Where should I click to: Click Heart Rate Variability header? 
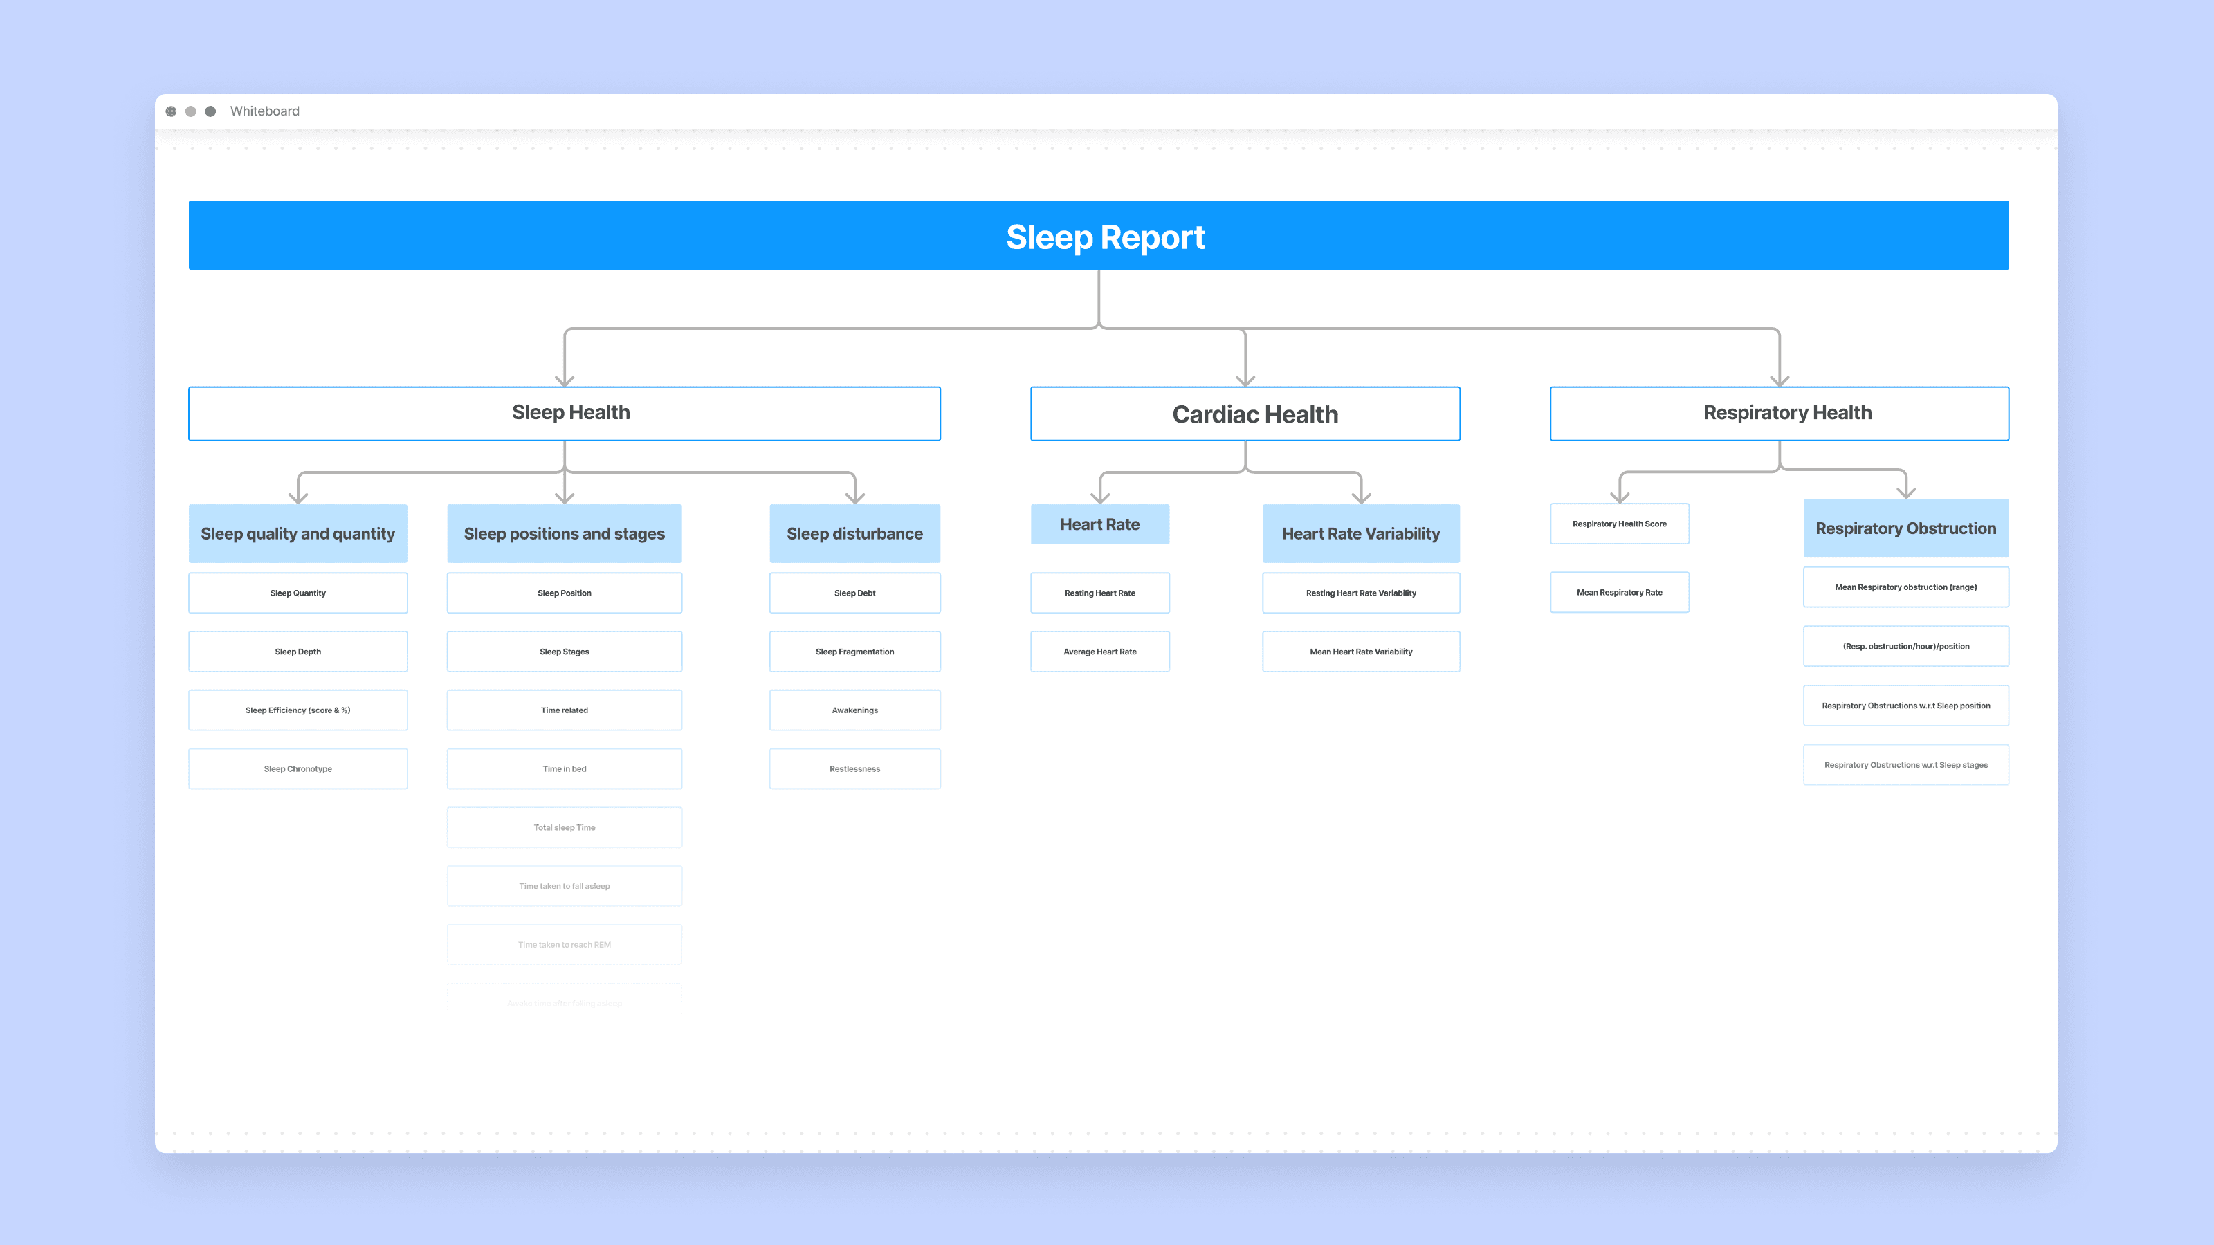tap(1360, 533)
